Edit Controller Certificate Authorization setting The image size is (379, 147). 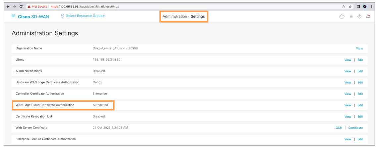point(360,94)
